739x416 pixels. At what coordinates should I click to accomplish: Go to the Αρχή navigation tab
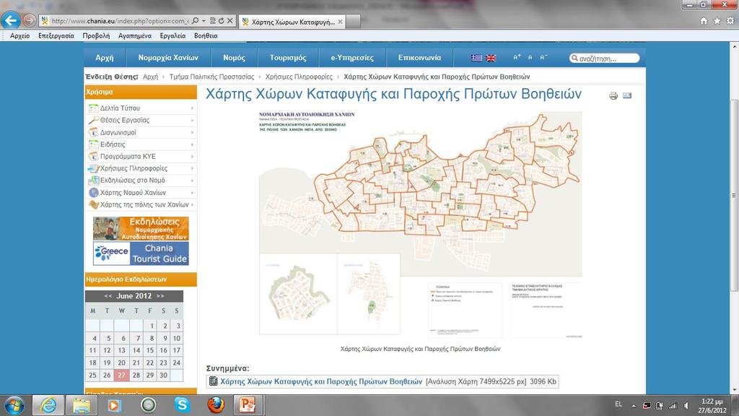click(x=105, y=58)
